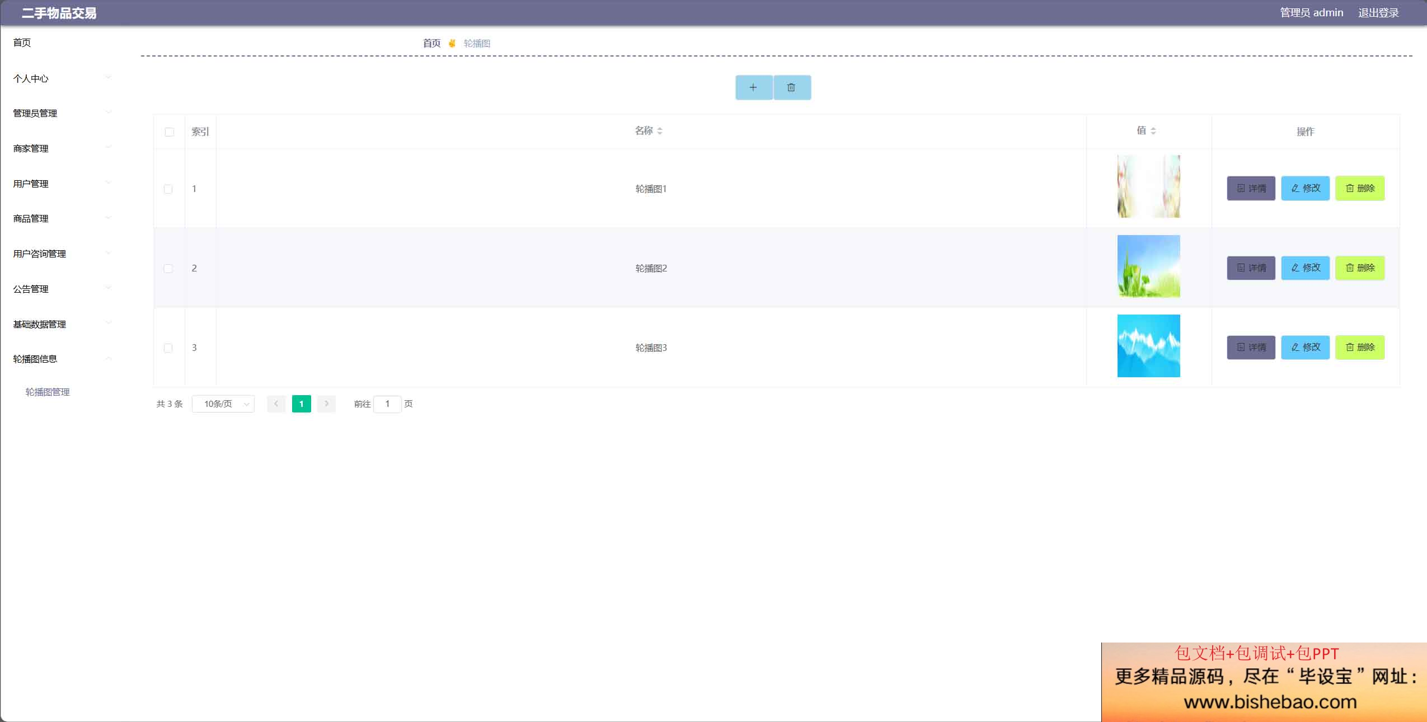1427x722 pixels.
Task: Open 详情 for 轮播图1
Action: click(1251, 188)
